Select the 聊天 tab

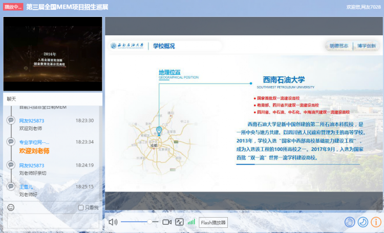(x=11, y=99)
